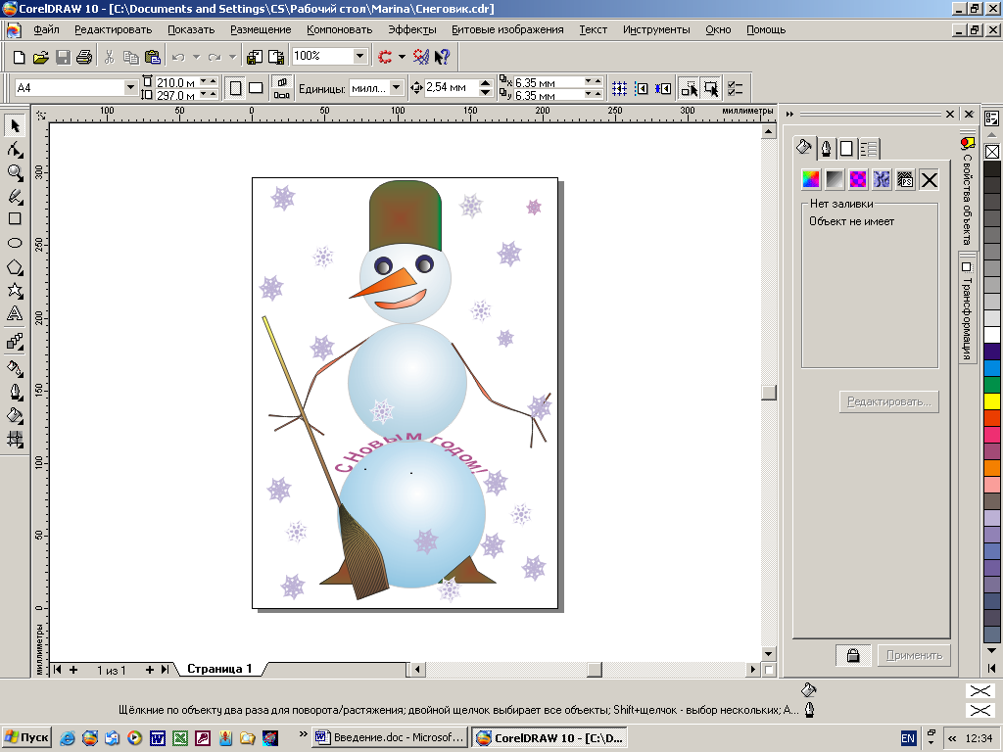Viewport: 1003px width, 752px height.
Task: Open the Трансформация docker tab
Action: tap(967, 310)
